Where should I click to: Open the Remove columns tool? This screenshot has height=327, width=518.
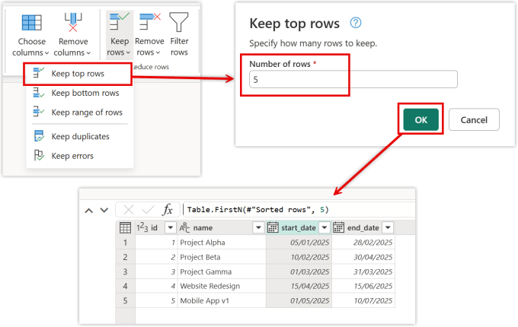pyautogui.click(x=72, y=35)
